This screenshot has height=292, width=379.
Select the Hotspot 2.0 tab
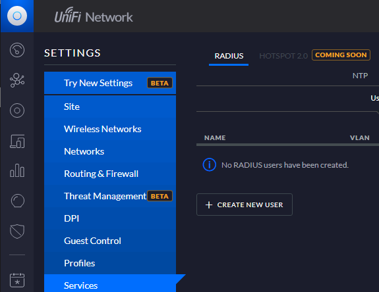pyautogui.click(x=283, y=56)
